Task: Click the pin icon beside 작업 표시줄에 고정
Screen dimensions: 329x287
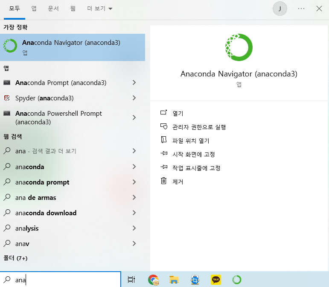Action: 164,167
